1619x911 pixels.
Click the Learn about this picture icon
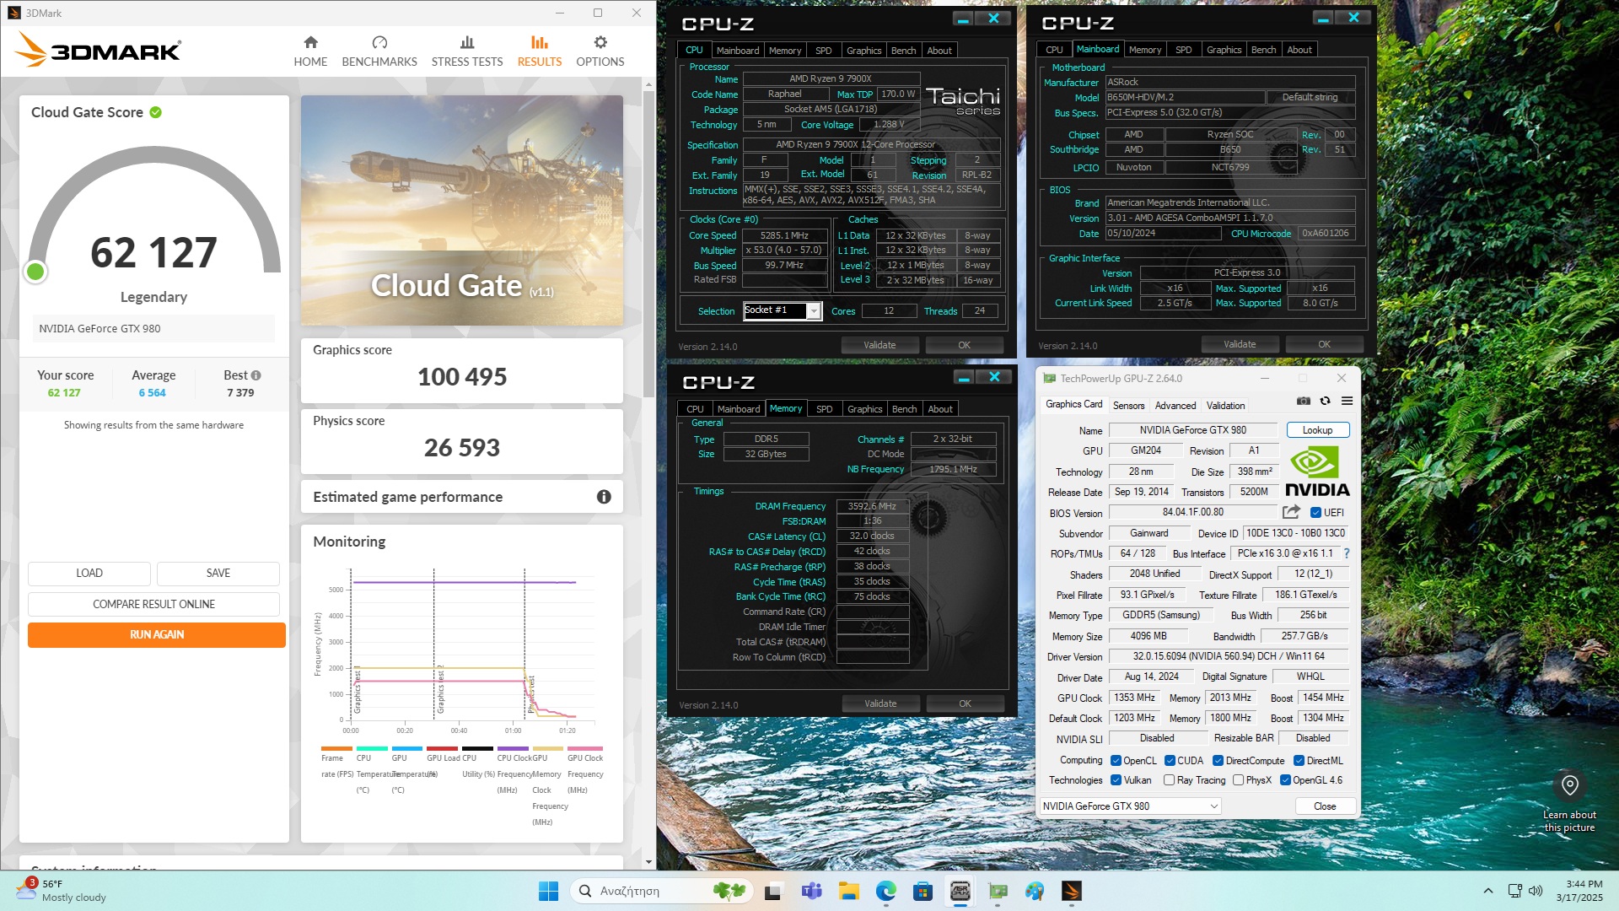tap(1569, 785)
